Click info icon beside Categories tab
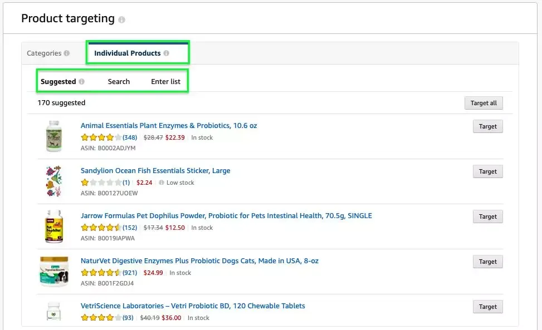542x330 pixels. pos(67,53)
